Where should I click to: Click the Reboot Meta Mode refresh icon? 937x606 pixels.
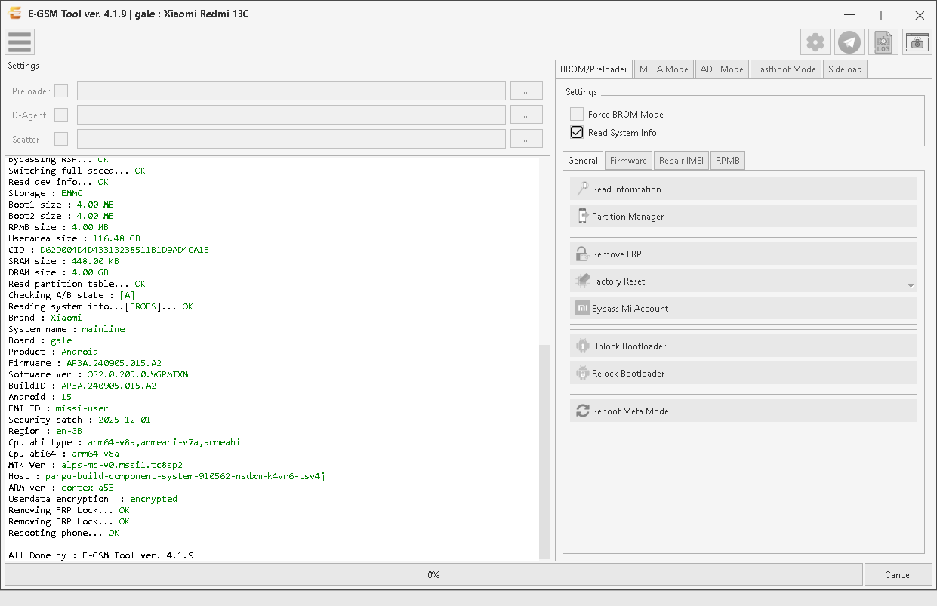(582, 411)
